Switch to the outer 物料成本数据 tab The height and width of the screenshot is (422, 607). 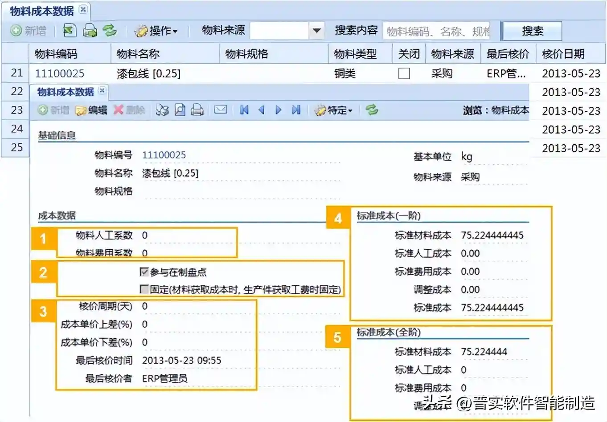coord(41,11)
